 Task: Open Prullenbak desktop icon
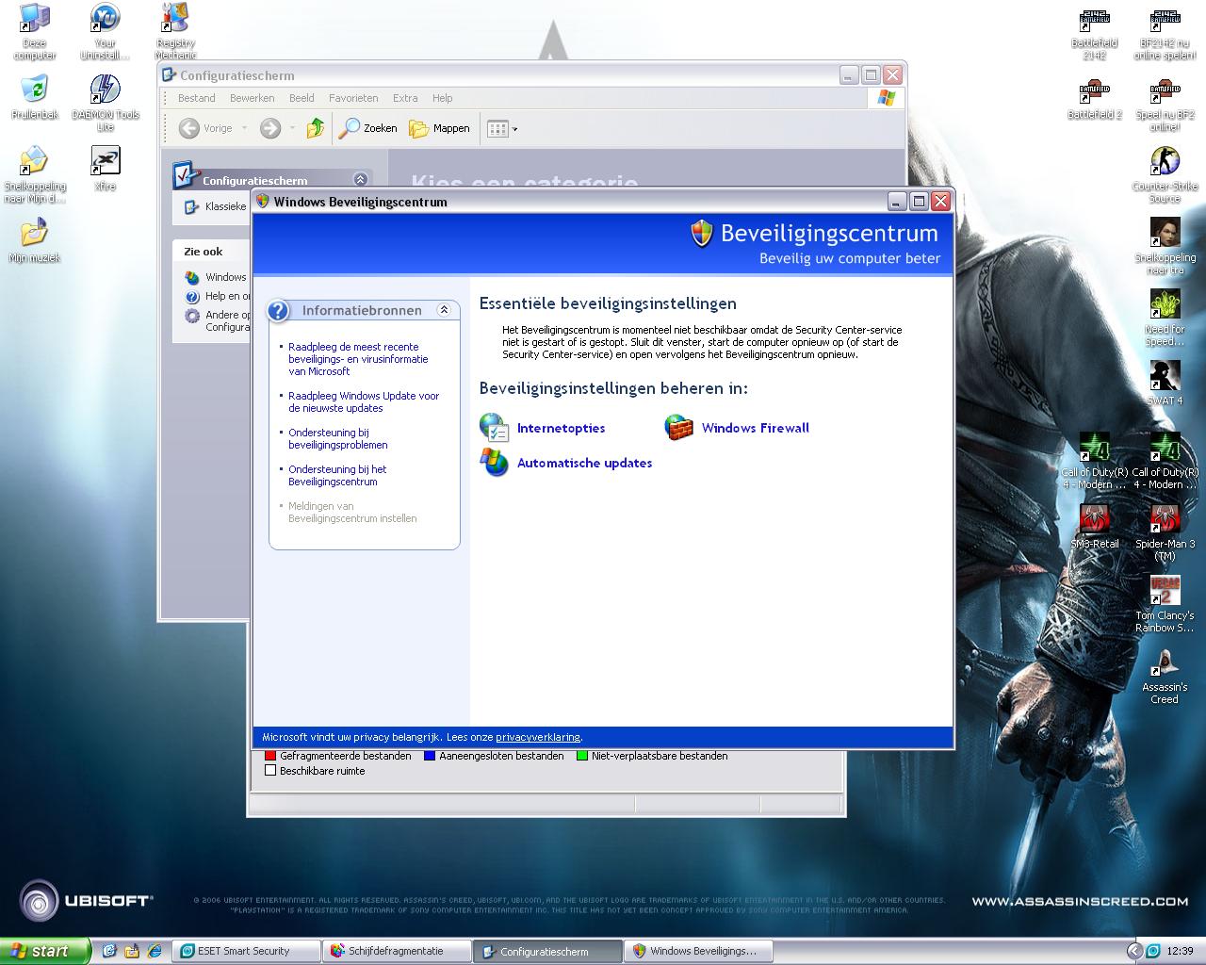35,97
